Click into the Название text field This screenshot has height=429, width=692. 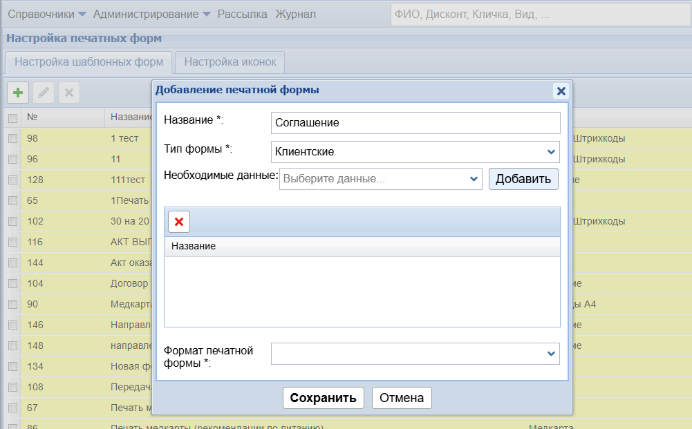point(415,123)
